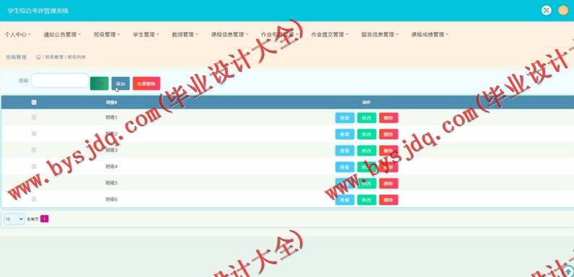Open the 班级管理 menu
This screenshot has width=574, height=277.
[x=107, y=35]
